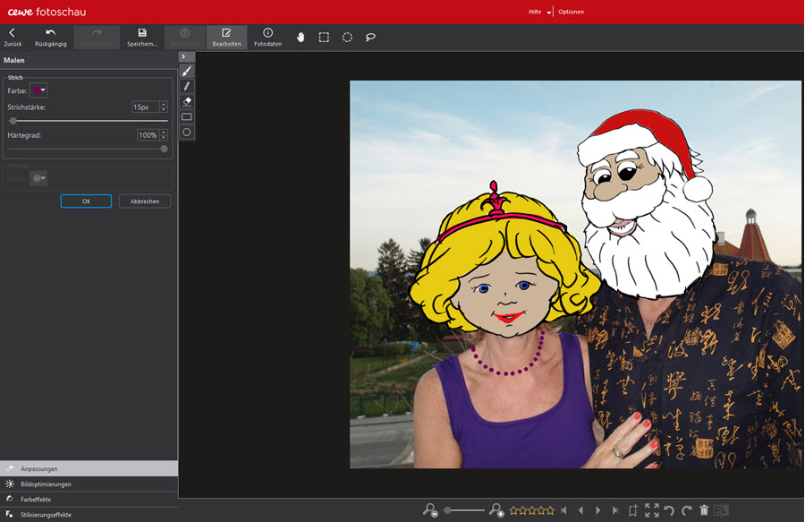Select the brush paint tool

coord(187,71)
